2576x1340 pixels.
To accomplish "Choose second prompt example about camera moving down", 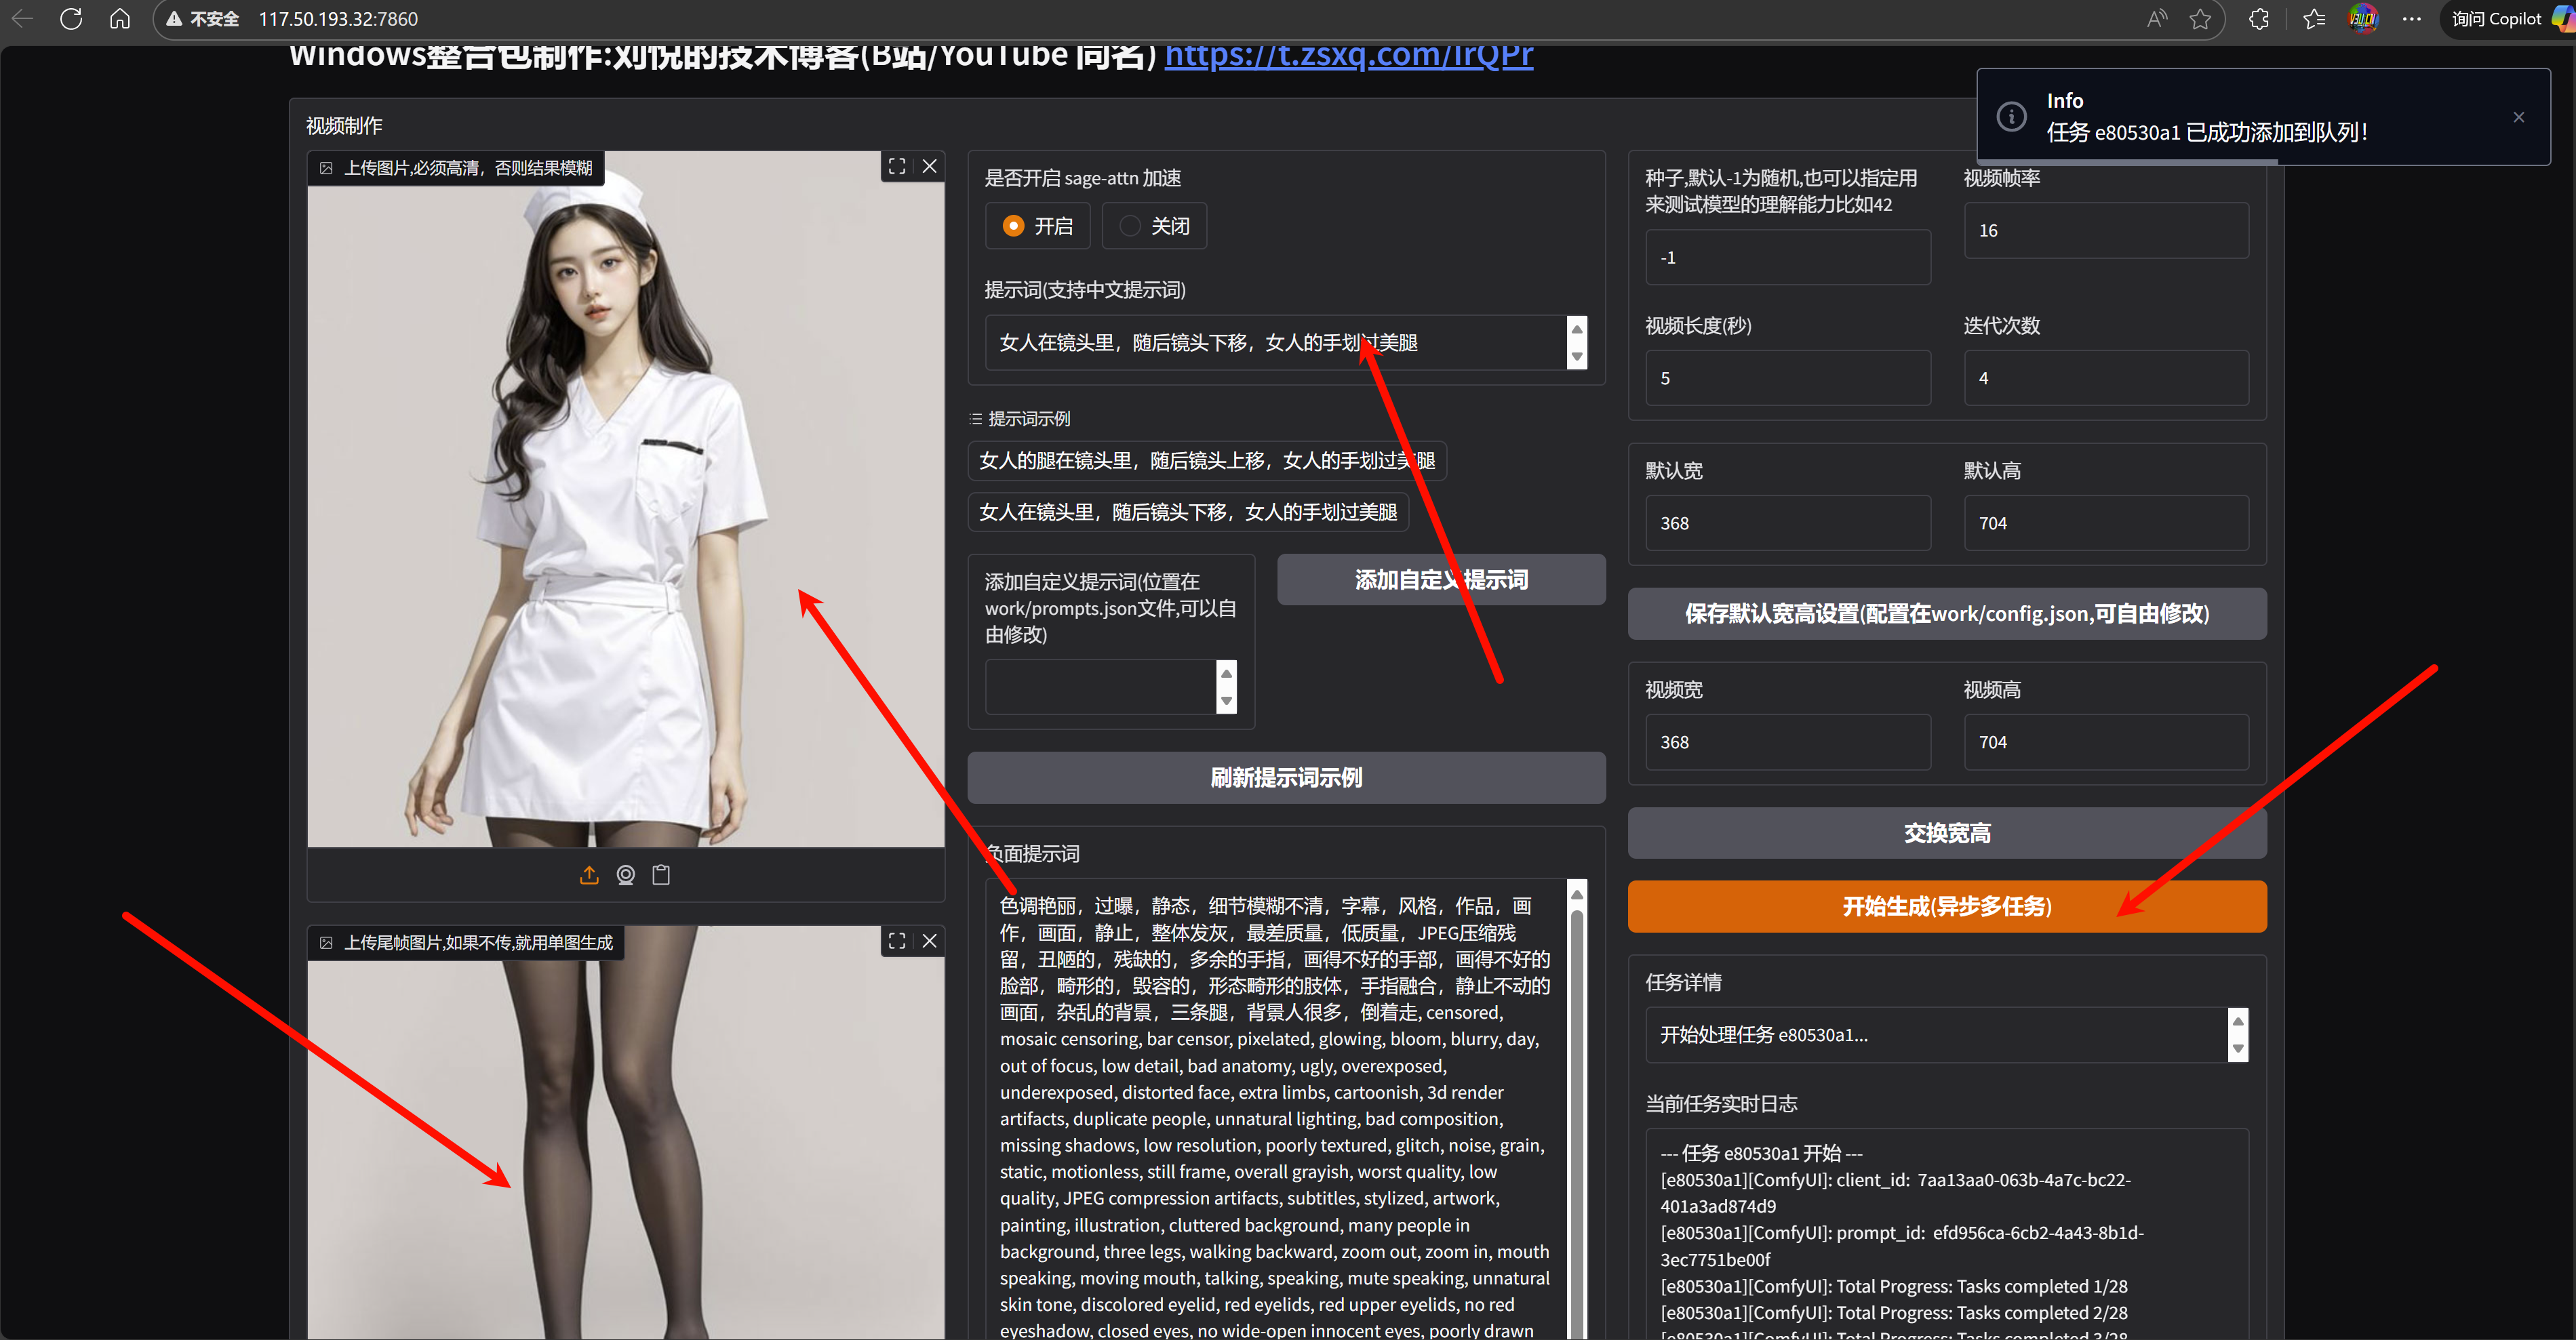I will point(1187,512).
